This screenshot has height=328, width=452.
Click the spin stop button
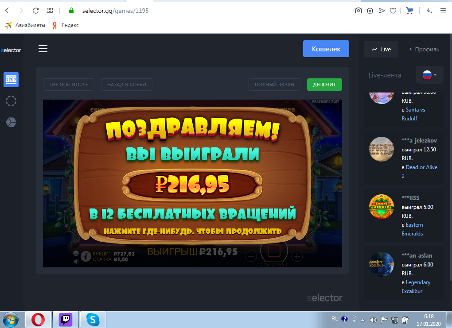coord(274,251)
